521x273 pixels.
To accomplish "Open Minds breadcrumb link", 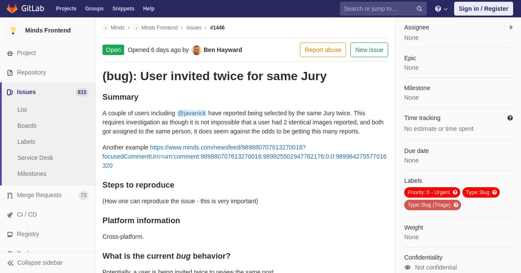I will [118, 28].
